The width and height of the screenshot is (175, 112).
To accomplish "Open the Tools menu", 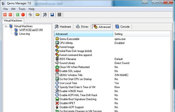I will tap(22, 9).
